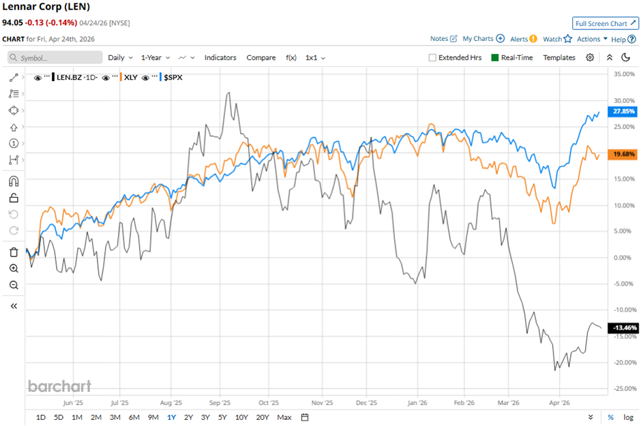The image size is (641, 426).
Task: Add to My Charts plus icon
Action: 500,38
